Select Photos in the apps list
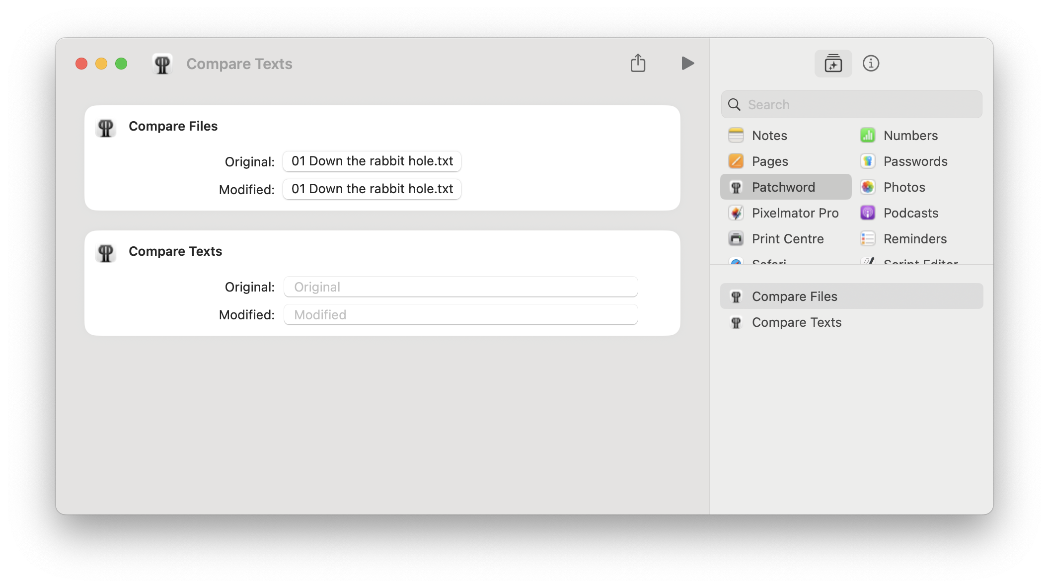This screenshot has width=1049, height=588. [917, 187]
